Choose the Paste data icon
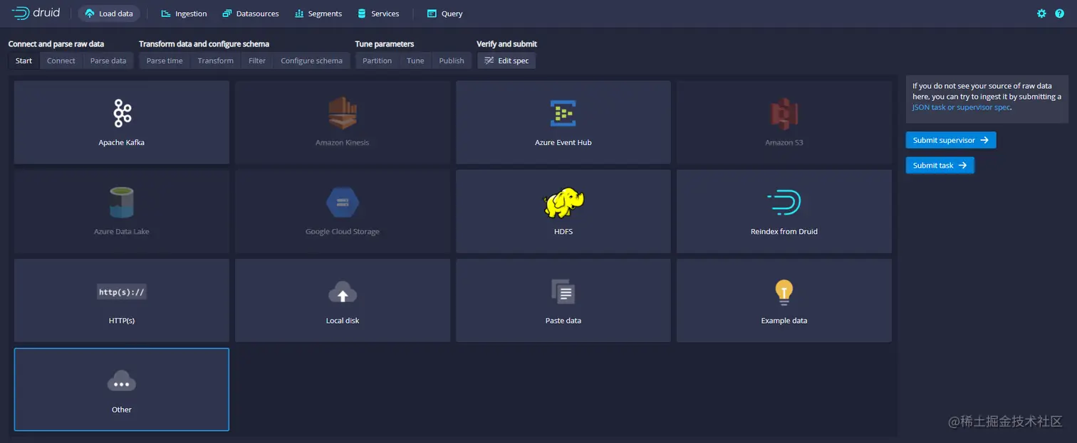This screenshot has height=443, width=1077. click(563, 292)
